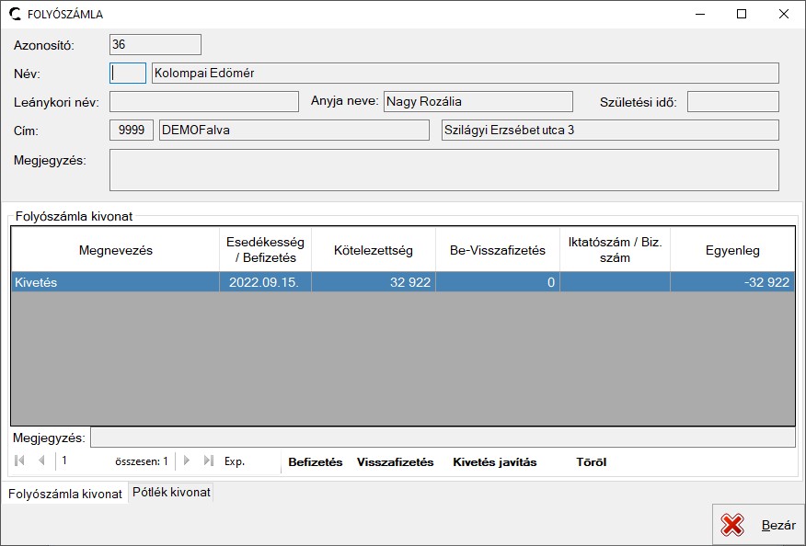
Task: Click the application icon in title bar
Action: 15,14
